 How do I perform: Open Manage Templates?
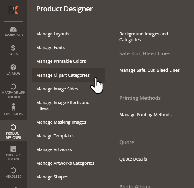55,136
